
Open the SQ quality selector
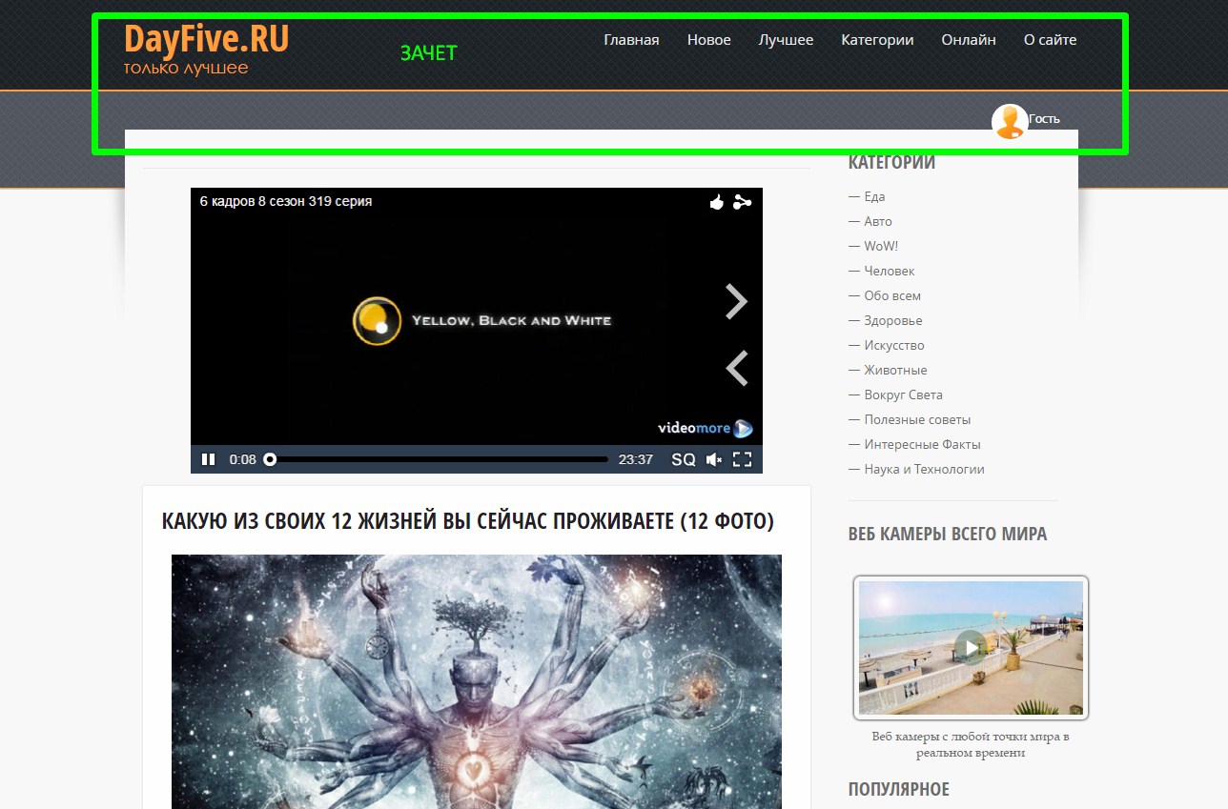tap(684, 459)
